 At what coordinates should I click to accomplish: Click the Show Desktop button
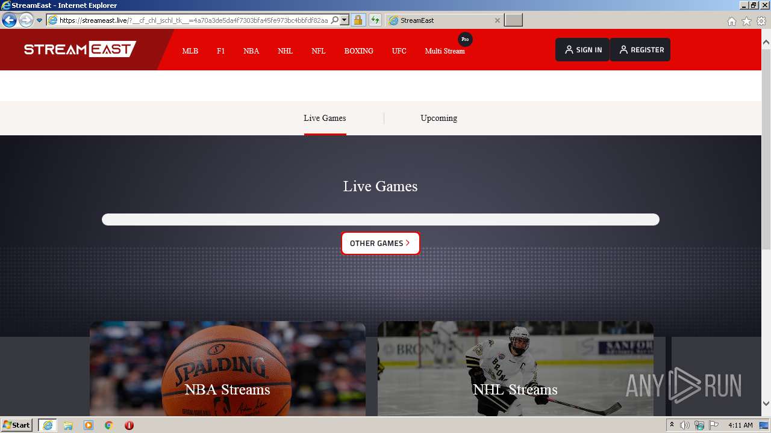coord(765,425)
